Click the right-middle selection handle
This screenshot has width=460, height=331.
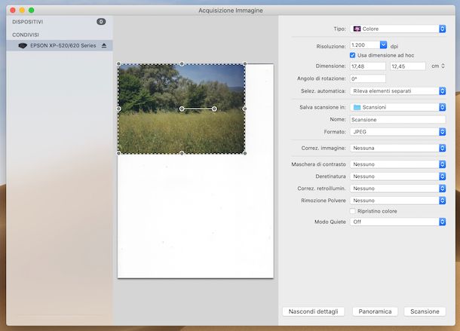tap(244, 109)
